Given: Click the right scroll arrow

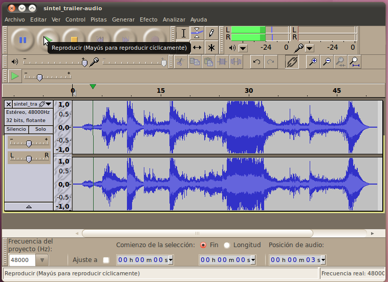Looking at the screenshot, I should click(372, 233).
